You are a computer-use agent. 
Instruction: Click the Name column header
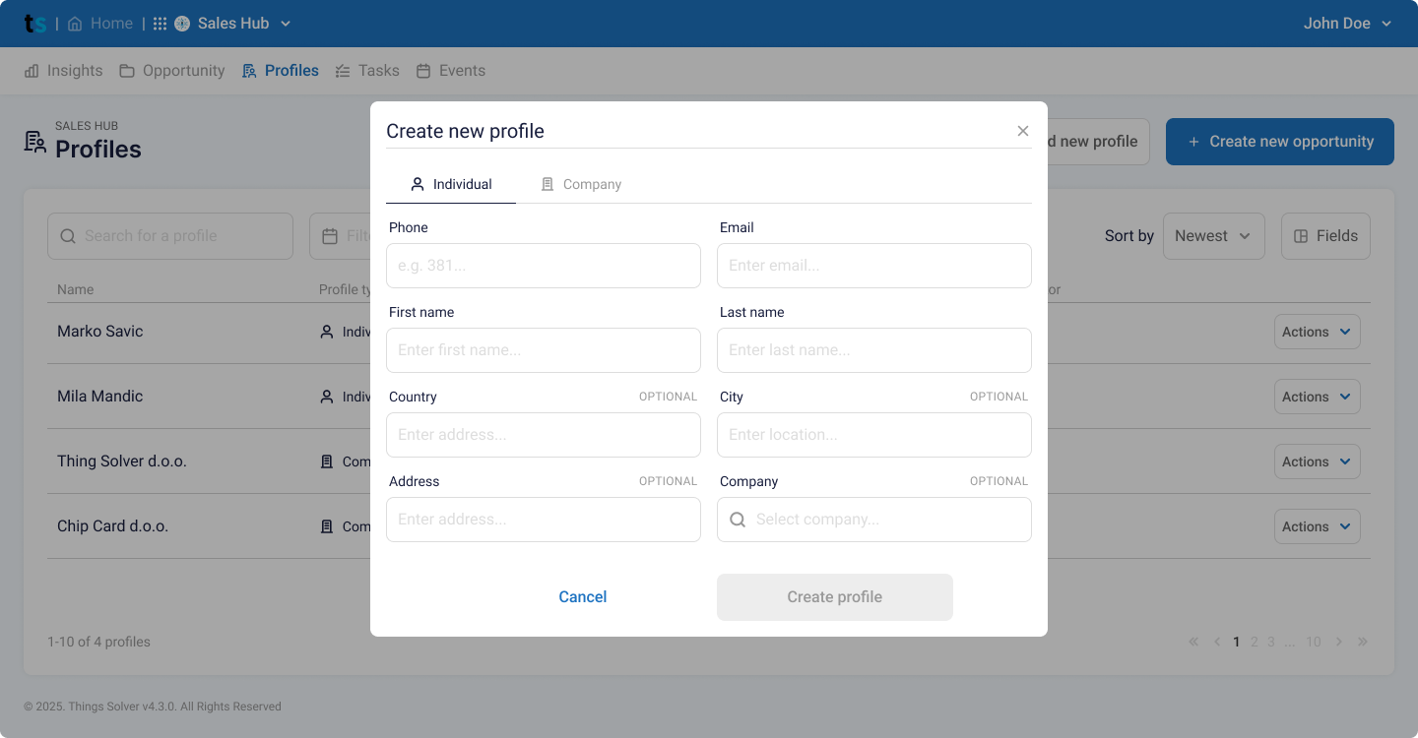coord(76,289)
